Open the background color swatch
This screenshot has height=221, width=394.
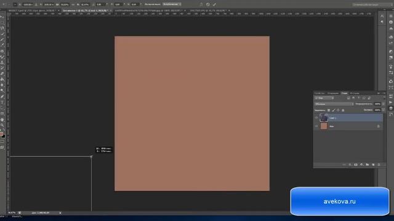(3, 136)
